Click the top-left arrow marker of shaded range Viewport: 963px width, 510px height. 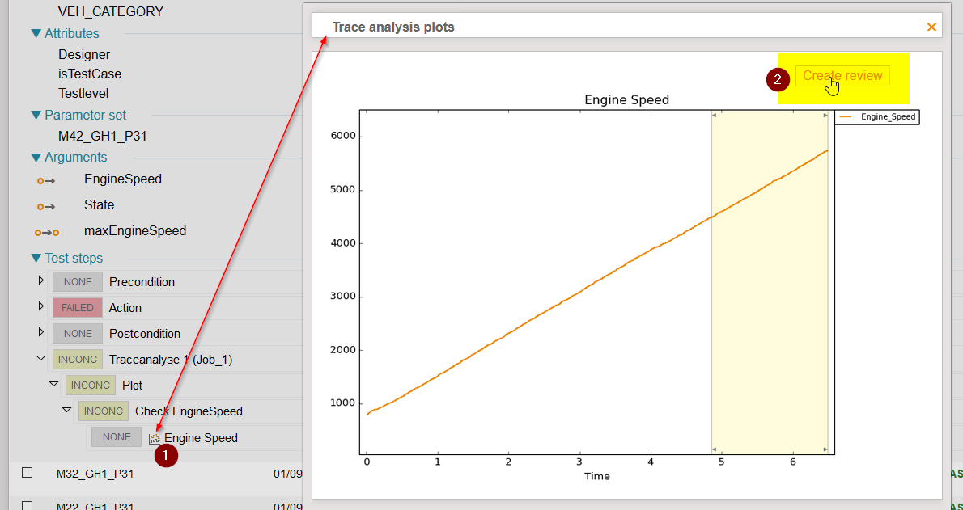(x=714, y=116)
